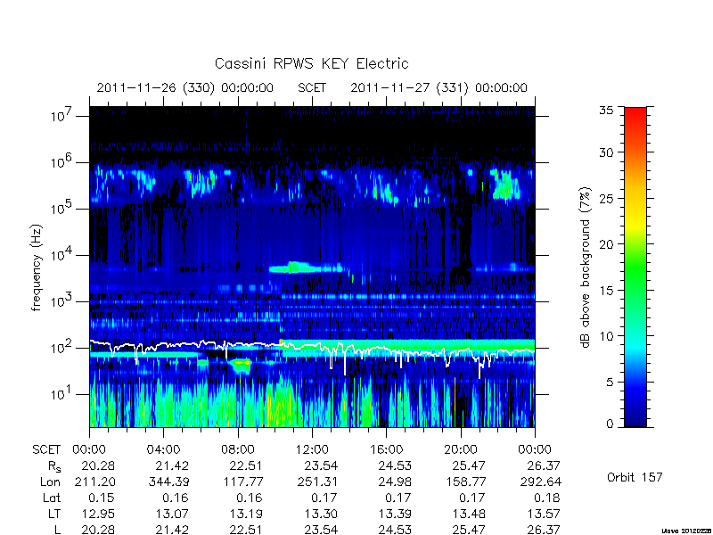Click the time axis label '12:00'
The image size is (713, 535).
[x=312, y=449]
